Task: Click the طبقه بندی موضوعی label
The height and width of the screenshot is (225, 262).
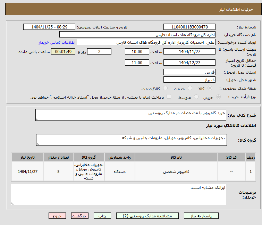Action: click(238, 88)
